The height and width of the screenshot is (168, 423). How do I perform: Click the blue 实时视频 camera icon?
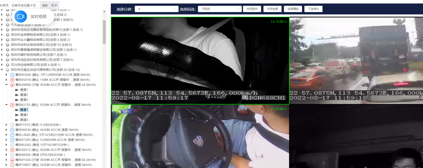point(21,17)
